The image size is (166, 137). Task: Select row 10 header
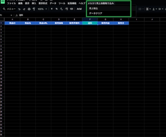point(2,53)
